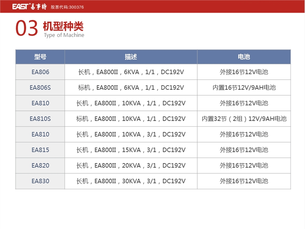Select battery cell 内置16节12V/9AH电池
The image size is (305, 229).
pyautogui.click(x=244, y=88)
